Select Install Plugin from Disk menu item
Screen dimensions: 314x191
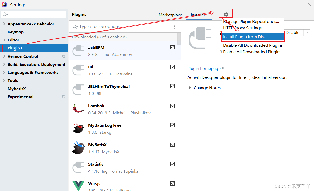253,37
